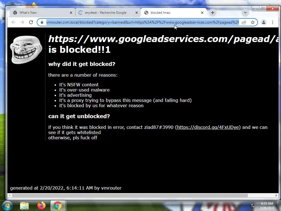Launch Firefox from the taskbar
The image size is (281, 211).
point(41,206)
